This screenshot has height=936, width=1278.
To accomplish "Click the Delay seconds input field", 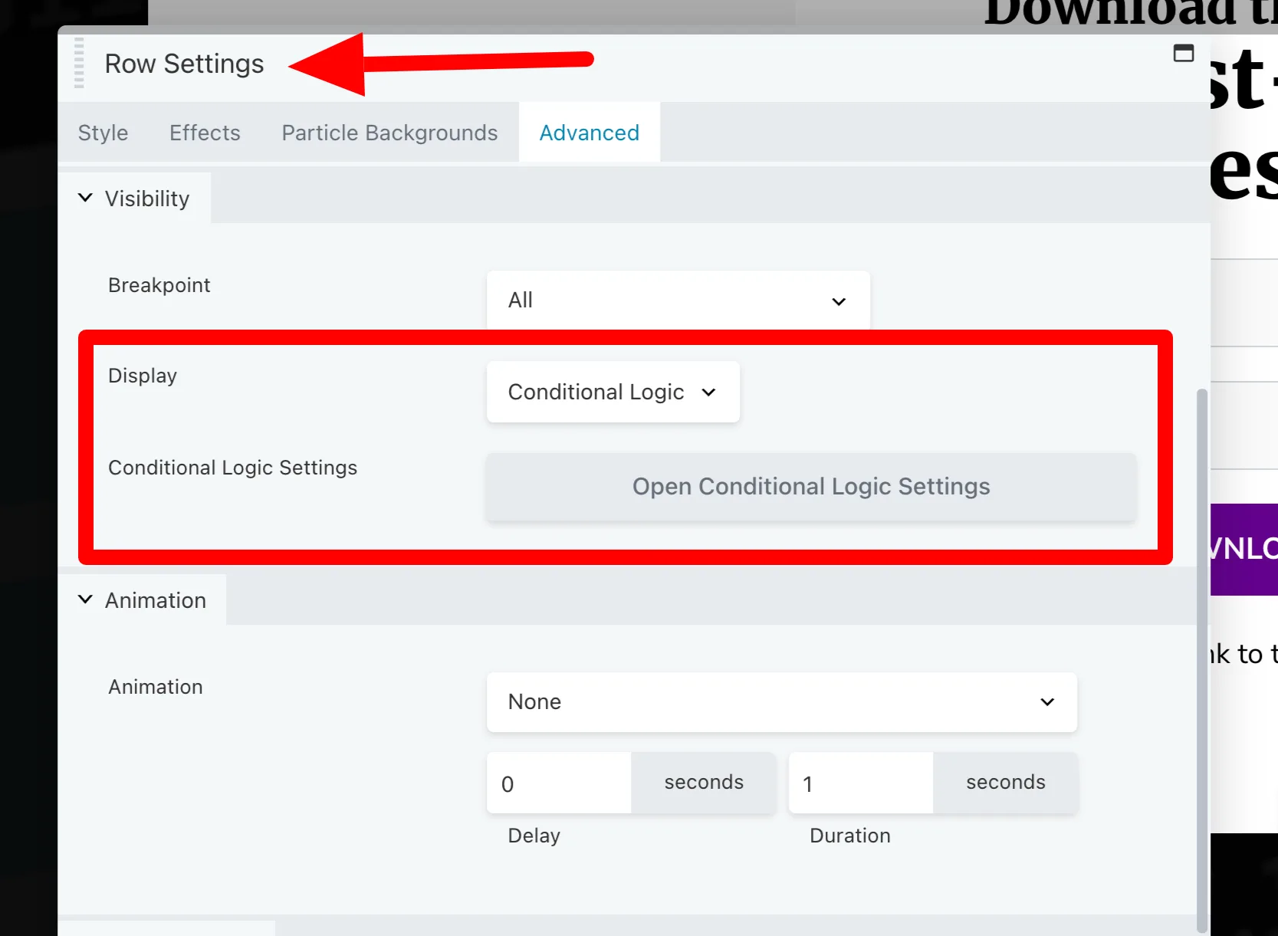I will [x=559, y=783].
